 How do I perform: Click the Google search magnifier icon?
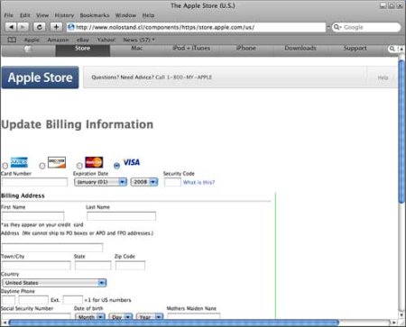pos(337,27)
